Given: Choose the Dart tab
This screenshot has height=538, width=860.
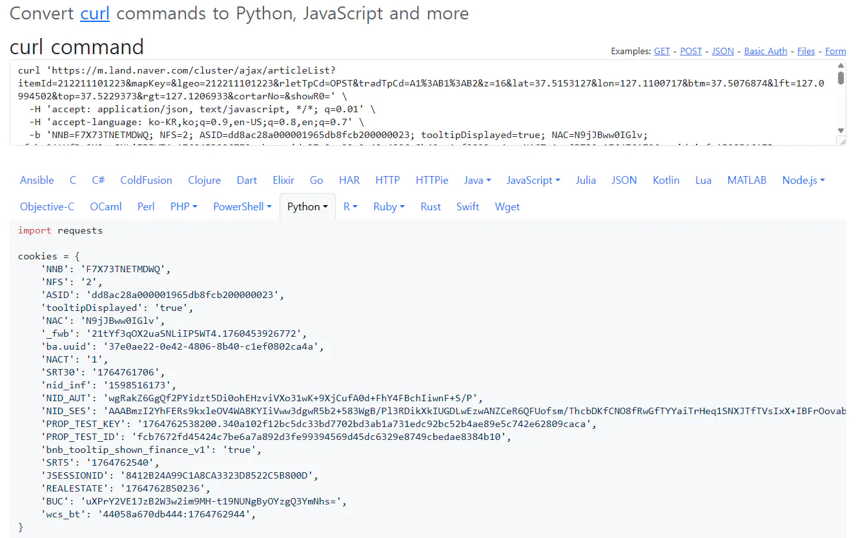Looking at the screenshot, I should pos(247,180).
